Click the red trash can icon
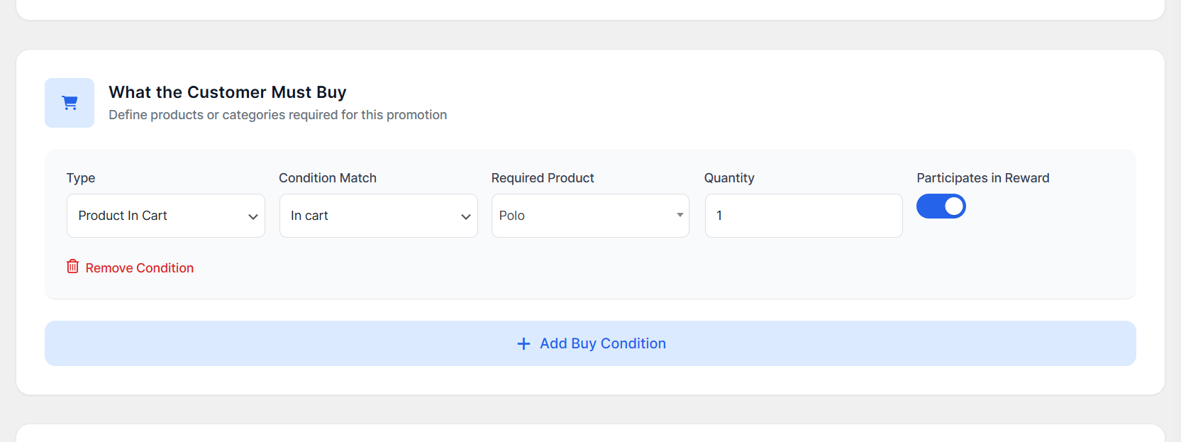The height and width of the screenshot is (442, 1181). (x=72, y=267)
